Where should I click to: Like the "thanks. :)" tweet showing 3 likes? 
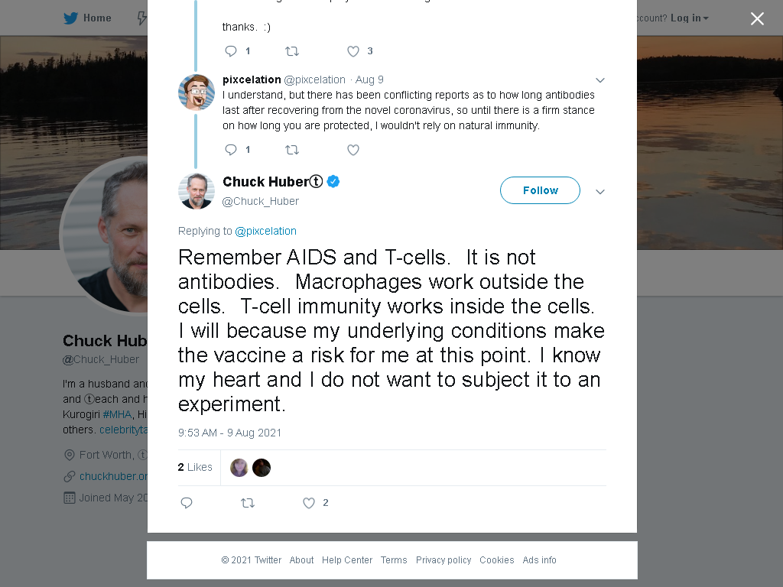353,51
